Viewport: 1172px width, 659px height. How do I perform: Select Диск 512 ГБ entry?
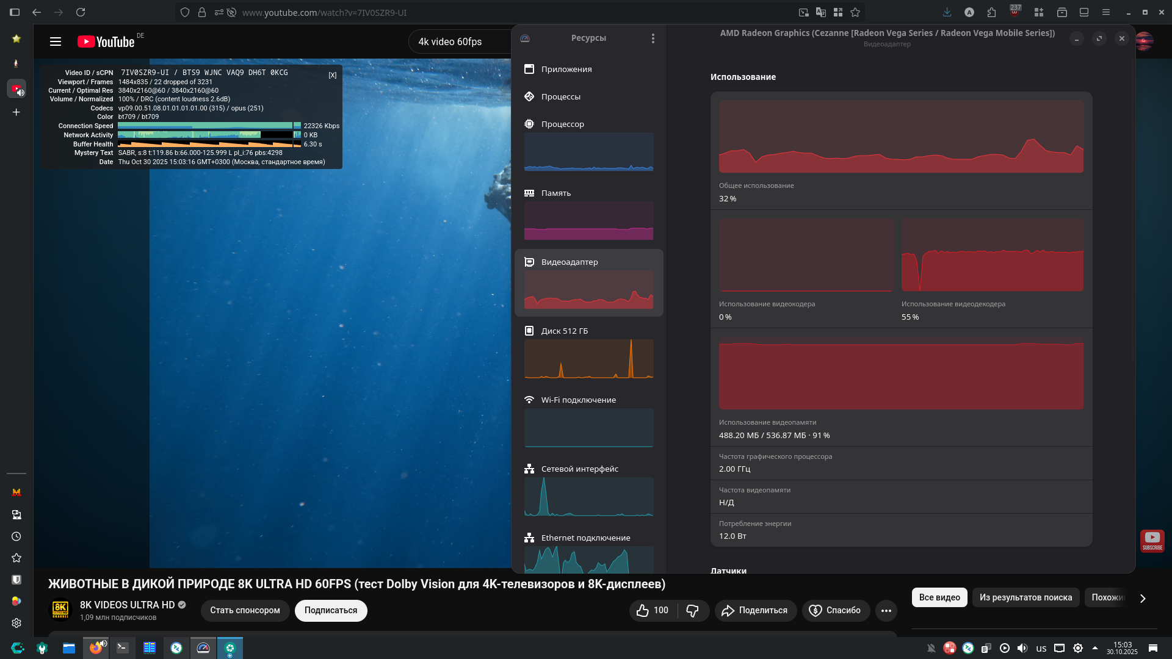[564, 331]
